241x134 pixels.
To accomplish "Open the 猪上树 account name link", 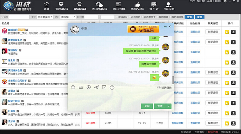I will click(12, 60).
